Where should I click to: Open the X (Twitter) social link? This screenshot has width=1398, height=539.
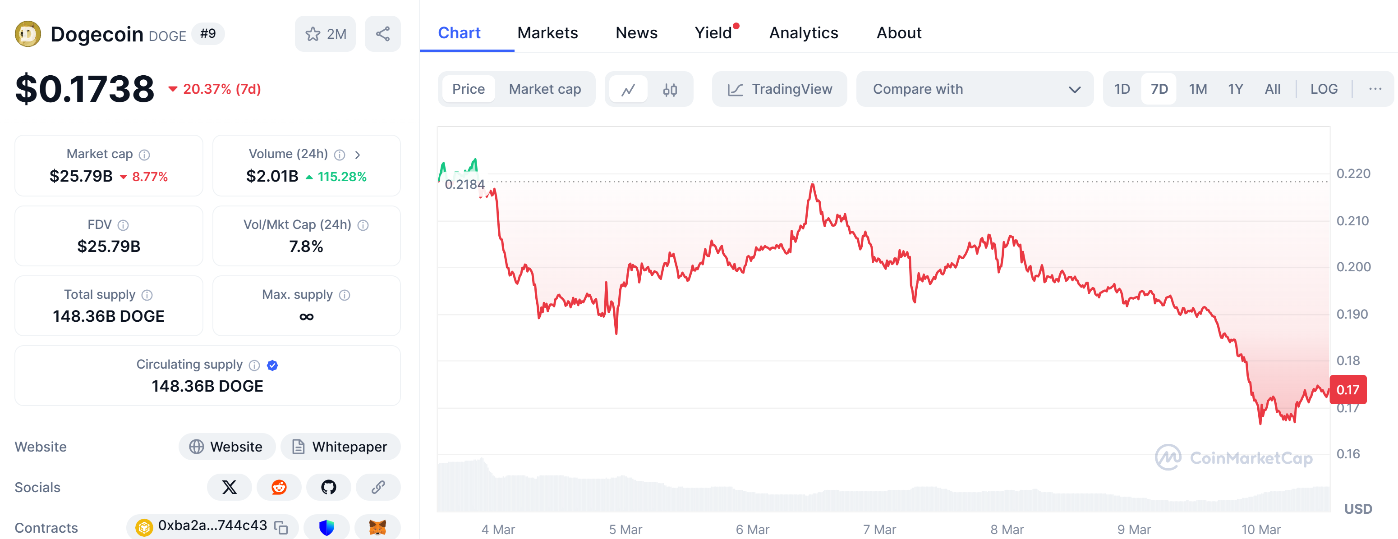tap(229, 487)
